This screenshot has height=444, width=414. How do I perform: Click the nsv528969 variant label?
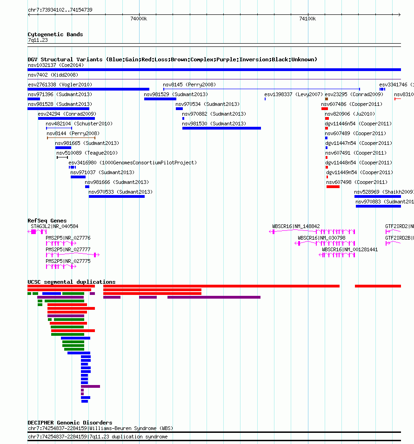point(384,192)
